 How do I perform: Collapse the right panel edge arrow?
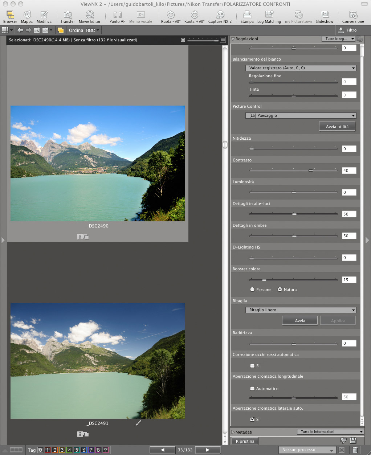[x=367, y=240]
